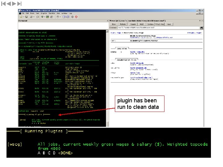
Task: Click the Results window vertical scrollbar thumb
Action: point(107,124)
